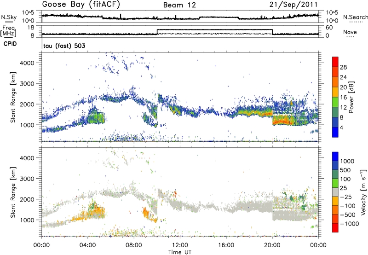
Task: Click the "N.Sky" label
Action: pyautogui.click(x=9, y=17)
